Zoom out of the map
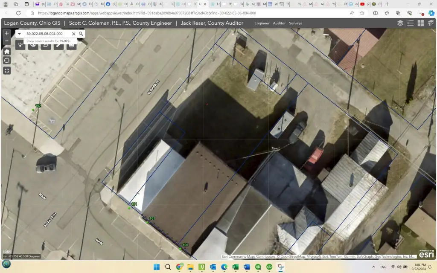The image size is (437, 273). 7,41
